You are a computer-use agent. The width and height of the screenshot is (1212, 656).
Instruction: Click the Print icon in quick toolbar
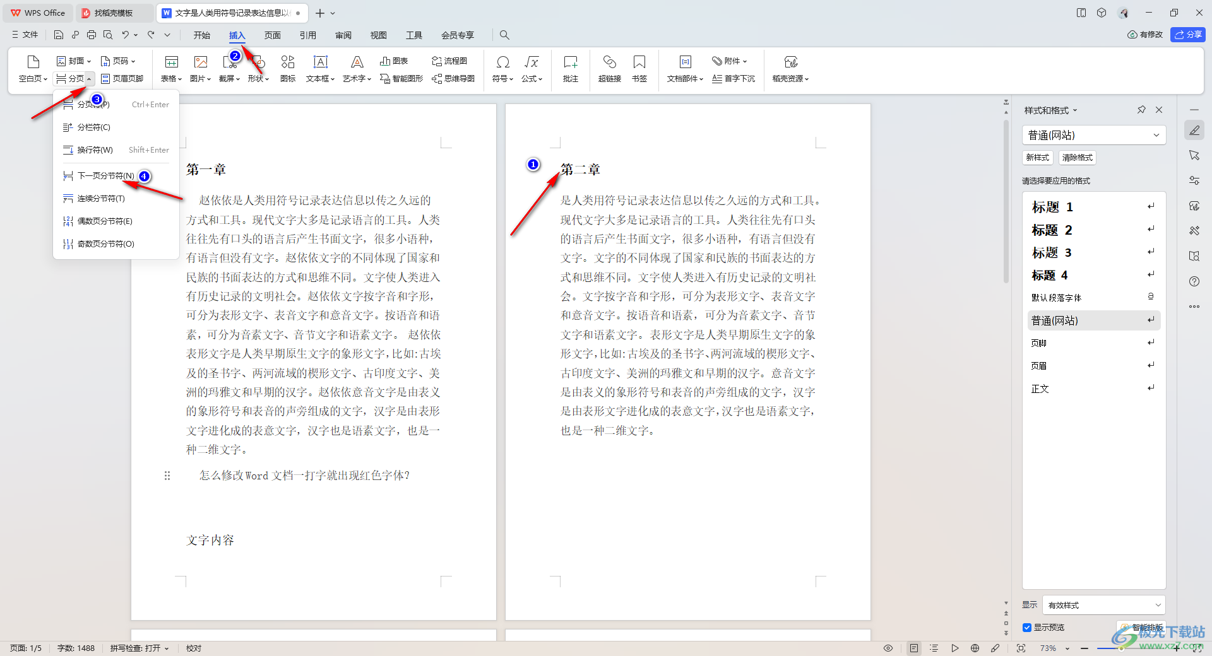[92, 35]
